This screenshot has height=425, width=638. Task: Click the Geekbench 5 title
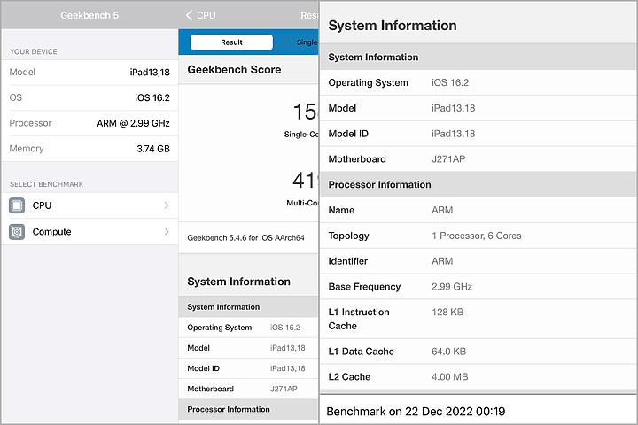(x=89, y=15)
